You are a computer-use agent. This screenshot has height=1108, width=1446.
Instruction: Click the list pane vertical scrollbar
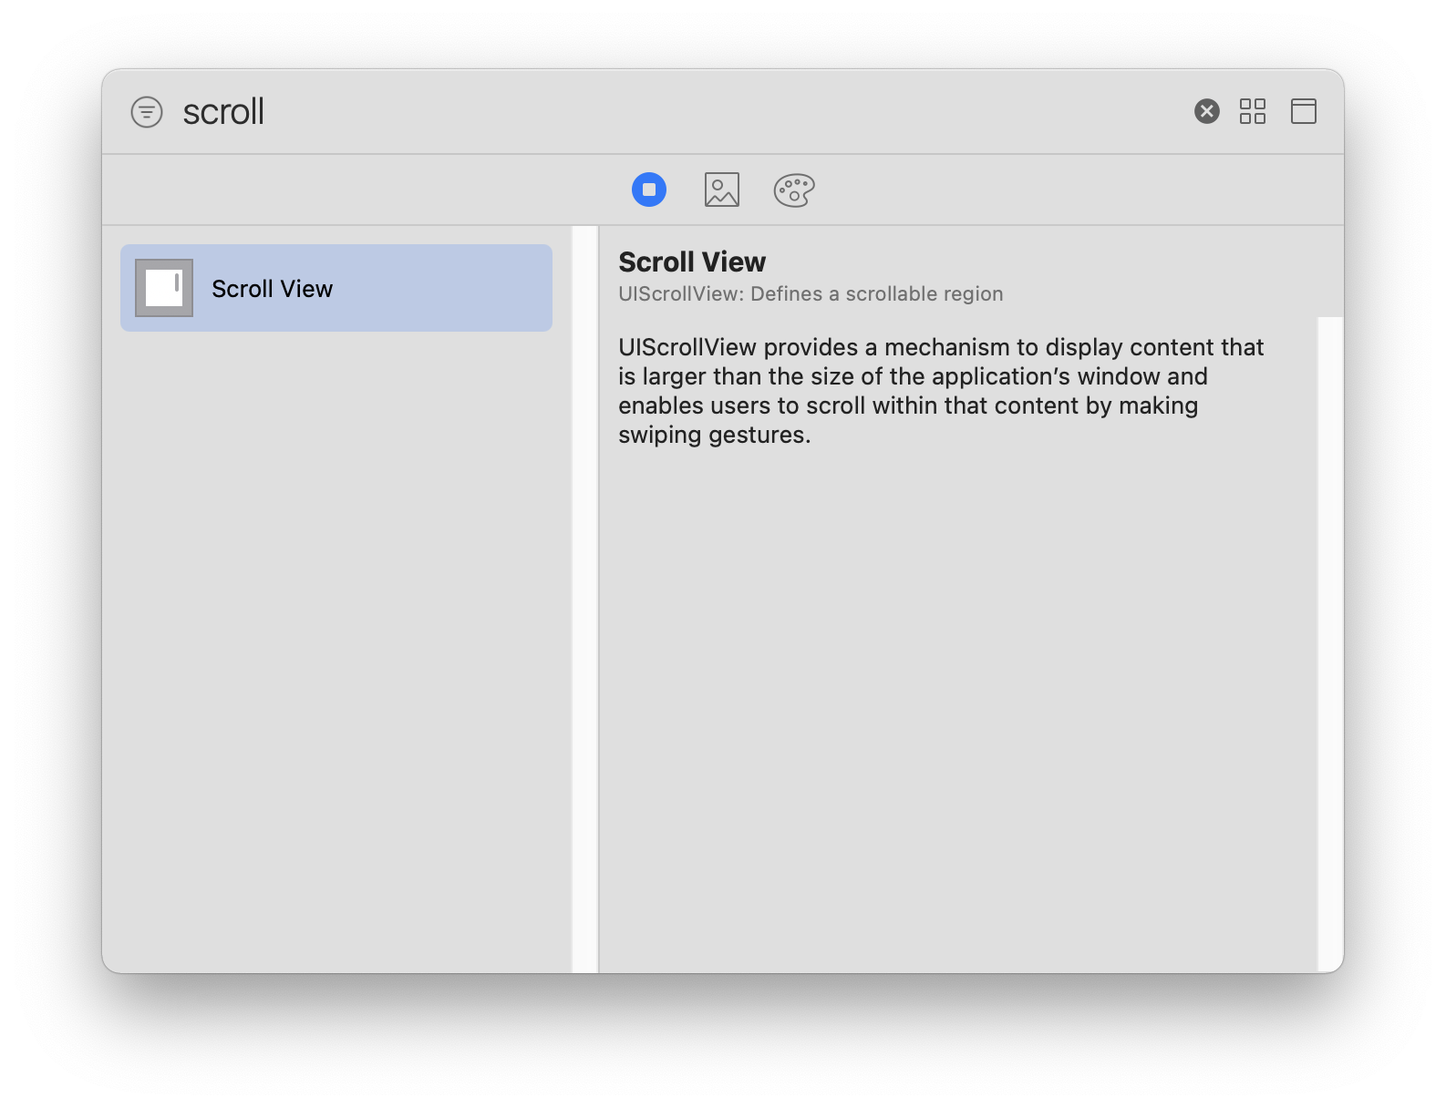[585, 600]
